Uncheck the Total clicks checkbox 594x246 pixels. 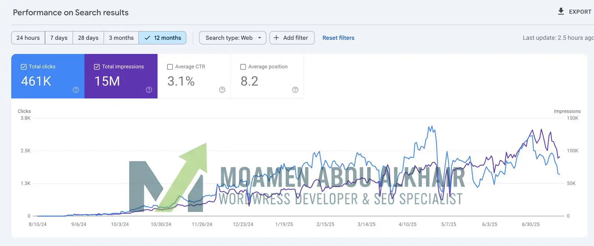[x=24, y=67]
